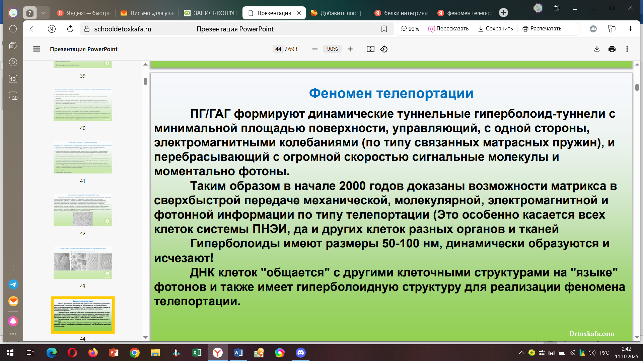
Task: Switch to the 'Добавить пост' tab
Action: click(x=338, y=13)
